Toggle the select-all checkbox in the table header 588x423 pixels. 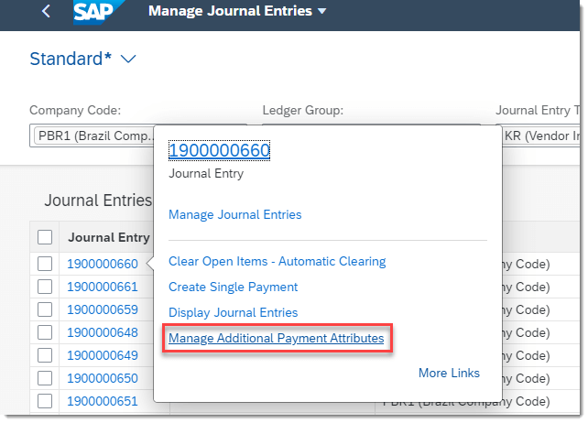click(x=45, y=237)
